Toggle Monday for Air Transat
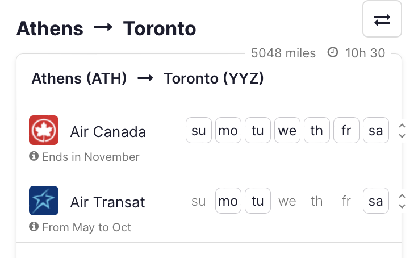This screenshot has width=418, height=258. click(x=228, y=201)
